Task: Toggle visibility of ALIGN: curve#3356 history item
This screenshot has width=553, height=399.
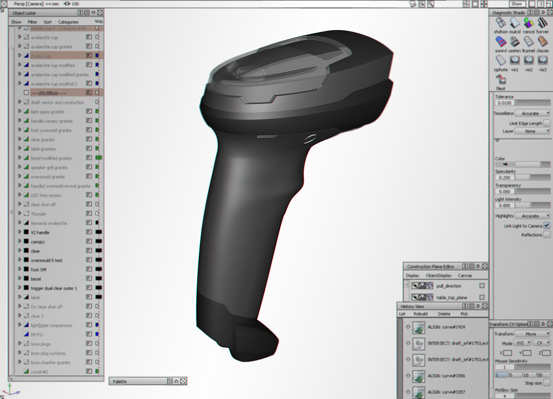Action: click(408, 376)
